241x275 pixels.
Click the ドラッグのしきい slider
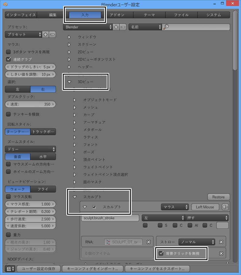click(x=30, y=67)
